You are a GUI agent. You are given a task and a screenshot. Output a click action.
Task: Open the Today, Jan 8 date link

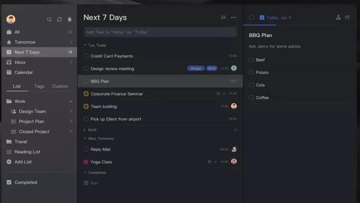click(x=279, y=17)
